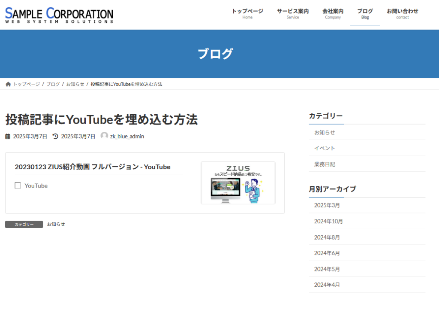Click the home icon in breadcrumb
This screenshot has height=313, width=439.
point(8,84)
